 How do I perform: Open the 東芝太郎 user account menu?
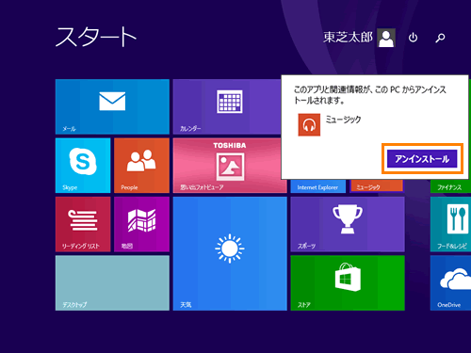point(359,38)
